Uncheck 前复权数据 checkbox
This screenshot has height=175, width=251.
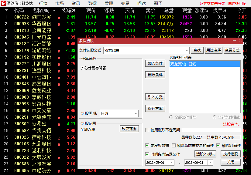tap(147, 146)
